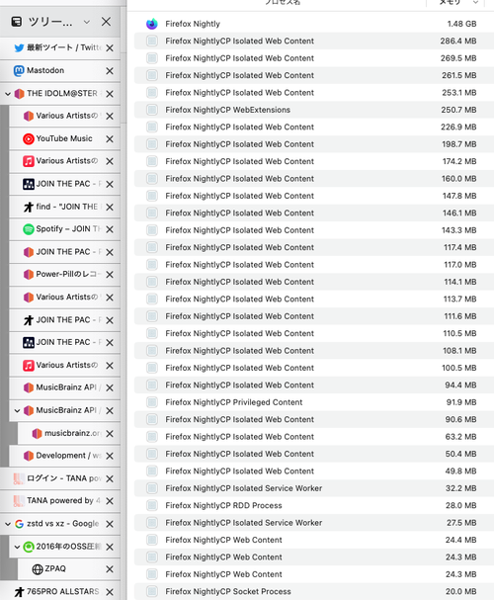Viewport: 494px width, 600px height.
Task: Collapse the parent MusicBrainz API tab tree
Action: click(x=17, y=410)
